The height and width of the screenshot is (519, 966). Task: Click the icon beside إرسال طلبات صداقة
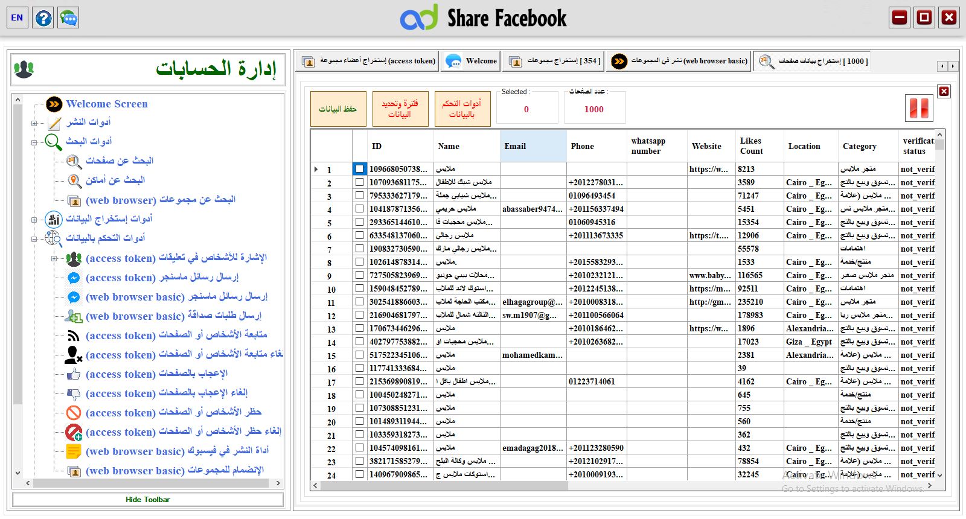74,316
